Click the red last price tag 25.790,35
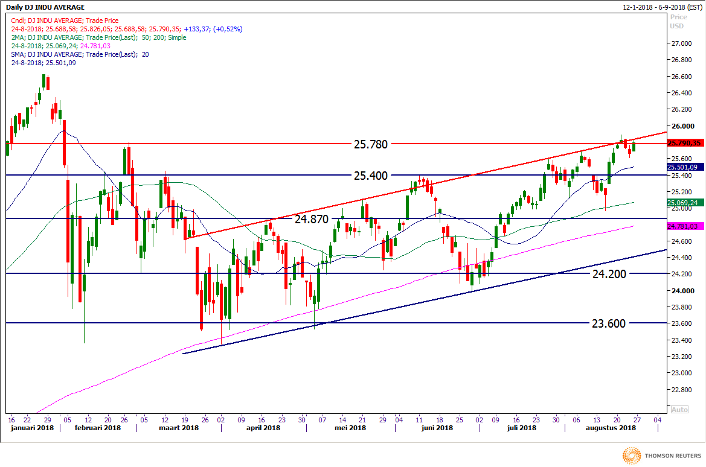 685,143
